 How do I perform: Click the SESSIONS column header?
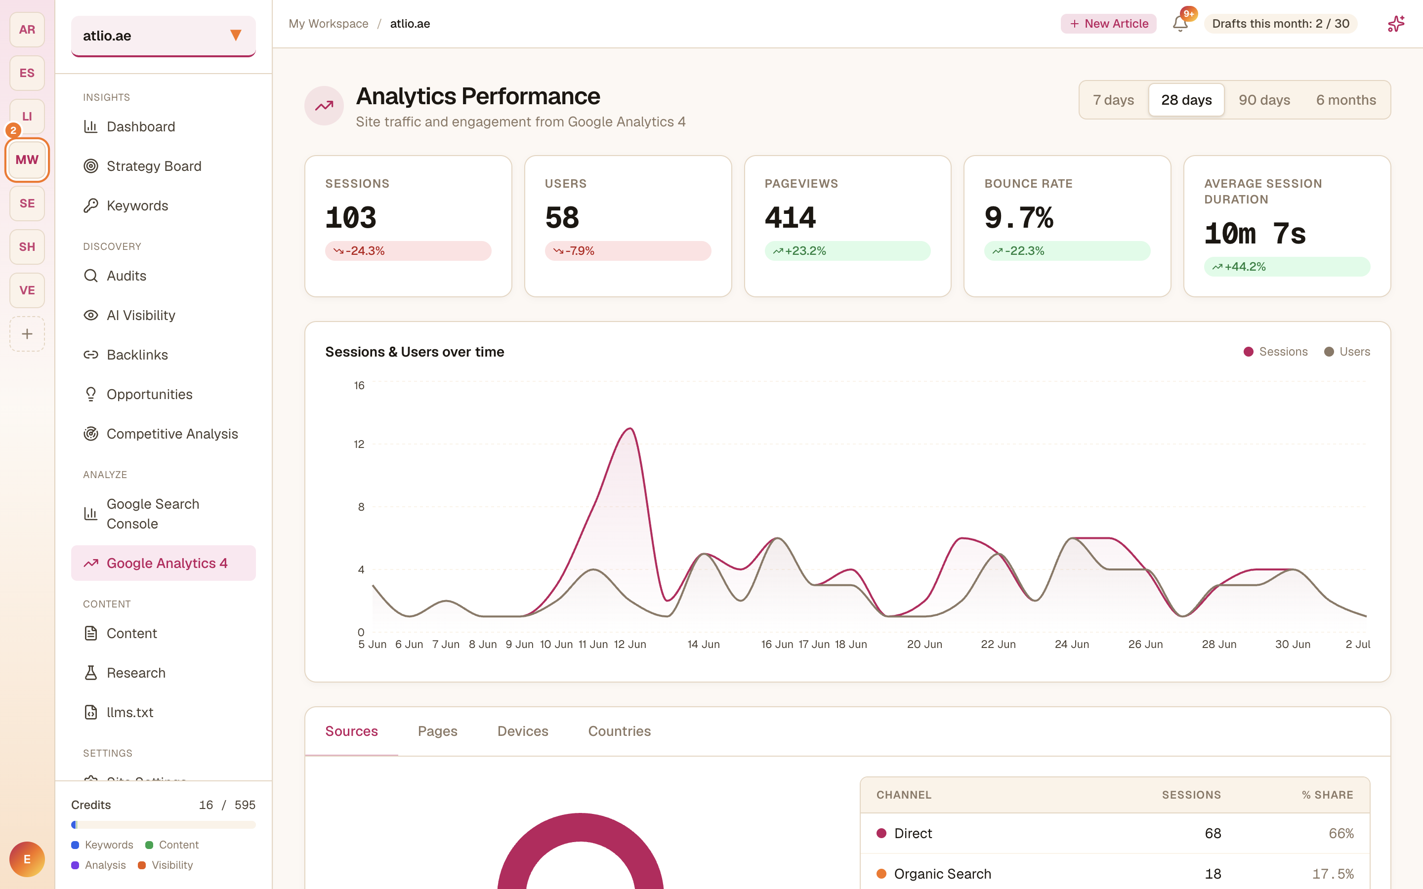[x=1191, y=794]
